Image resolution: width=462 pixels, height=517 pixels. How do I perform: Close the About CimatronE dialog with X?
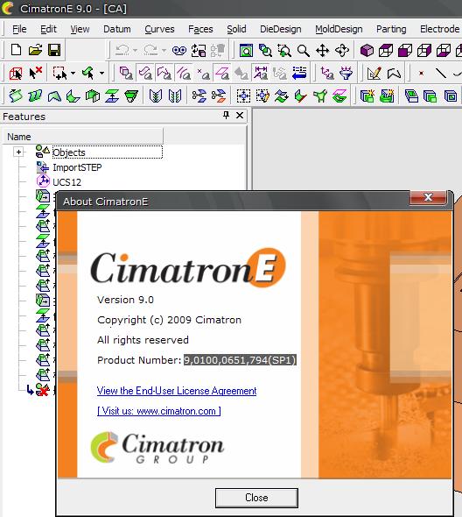coord(428,197)
